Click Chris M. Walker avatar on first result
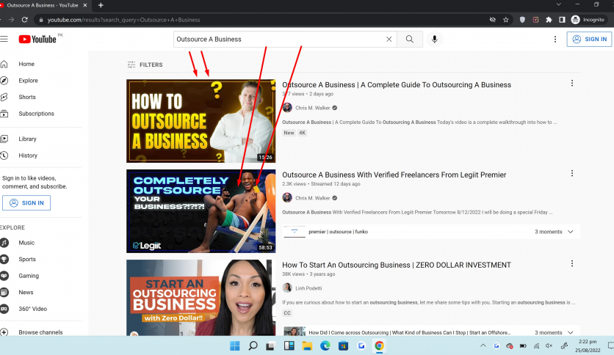The image size is (614, 355). point(287,108)
